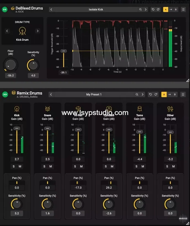
Task: Click the Kick sensitivity value 5.2
Action: click(x=17, y=213)
